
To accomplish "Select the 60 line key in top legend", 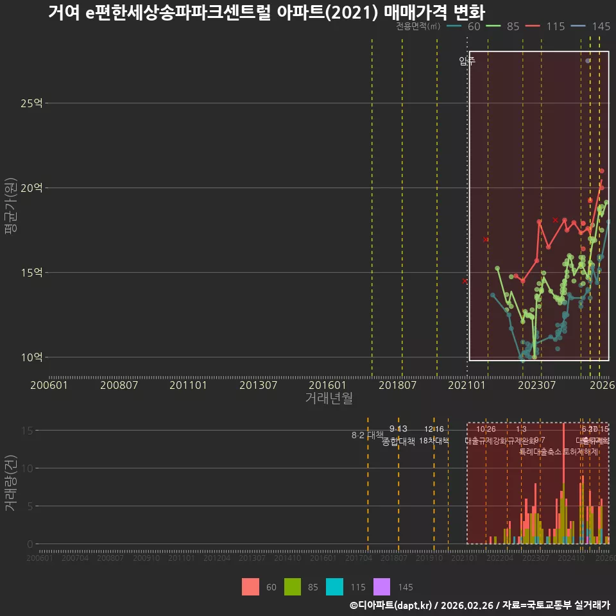I will coord(454,26).
